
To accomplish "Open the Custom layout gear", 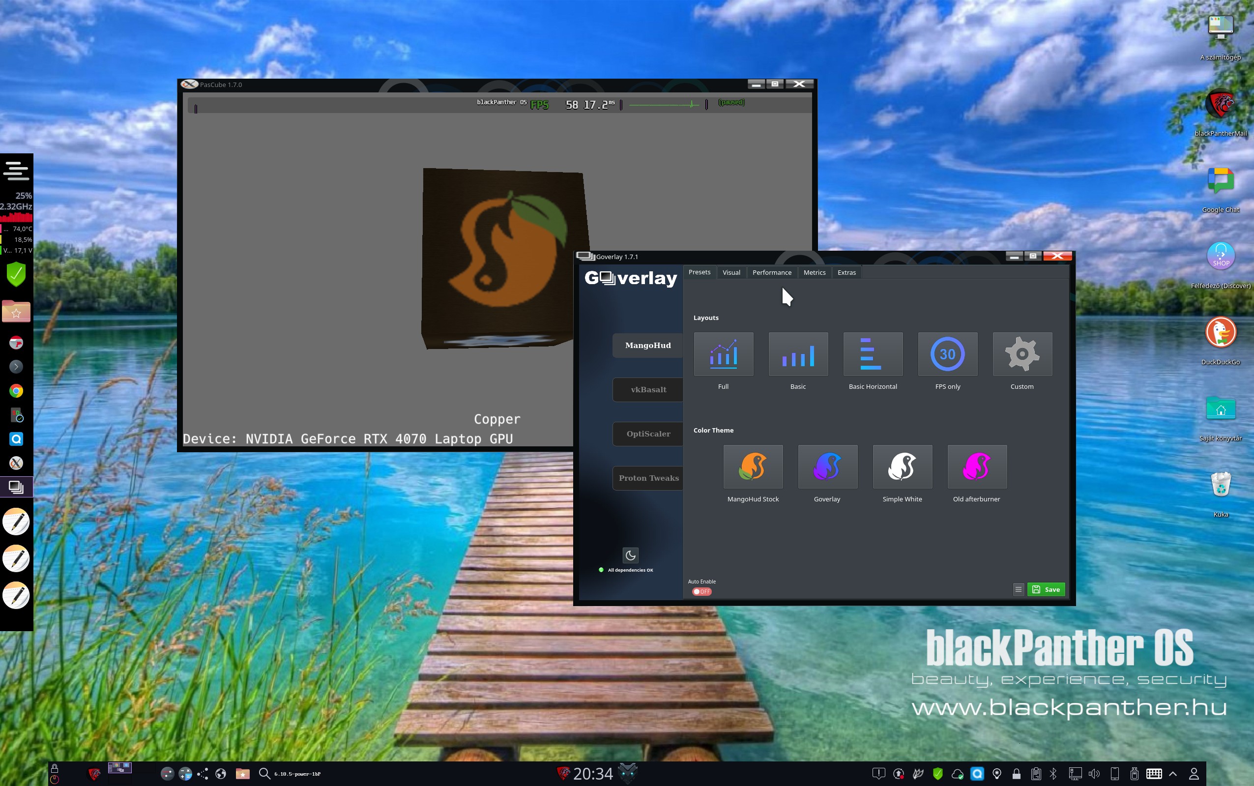I will 1021,354.
